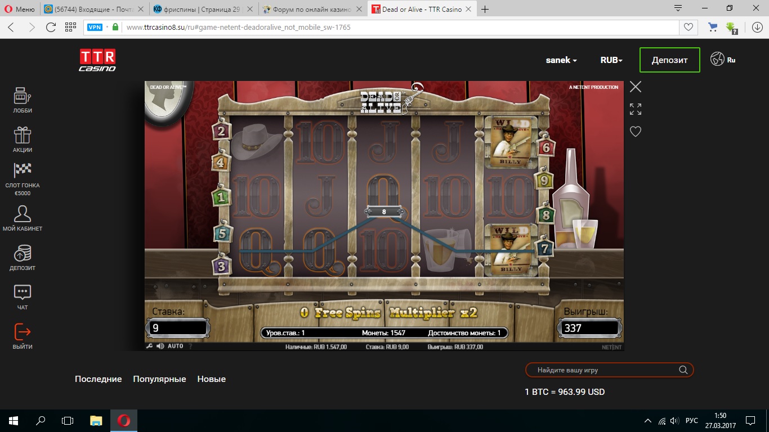
Task: Select payline 5 tag
Action: (222, 233)
